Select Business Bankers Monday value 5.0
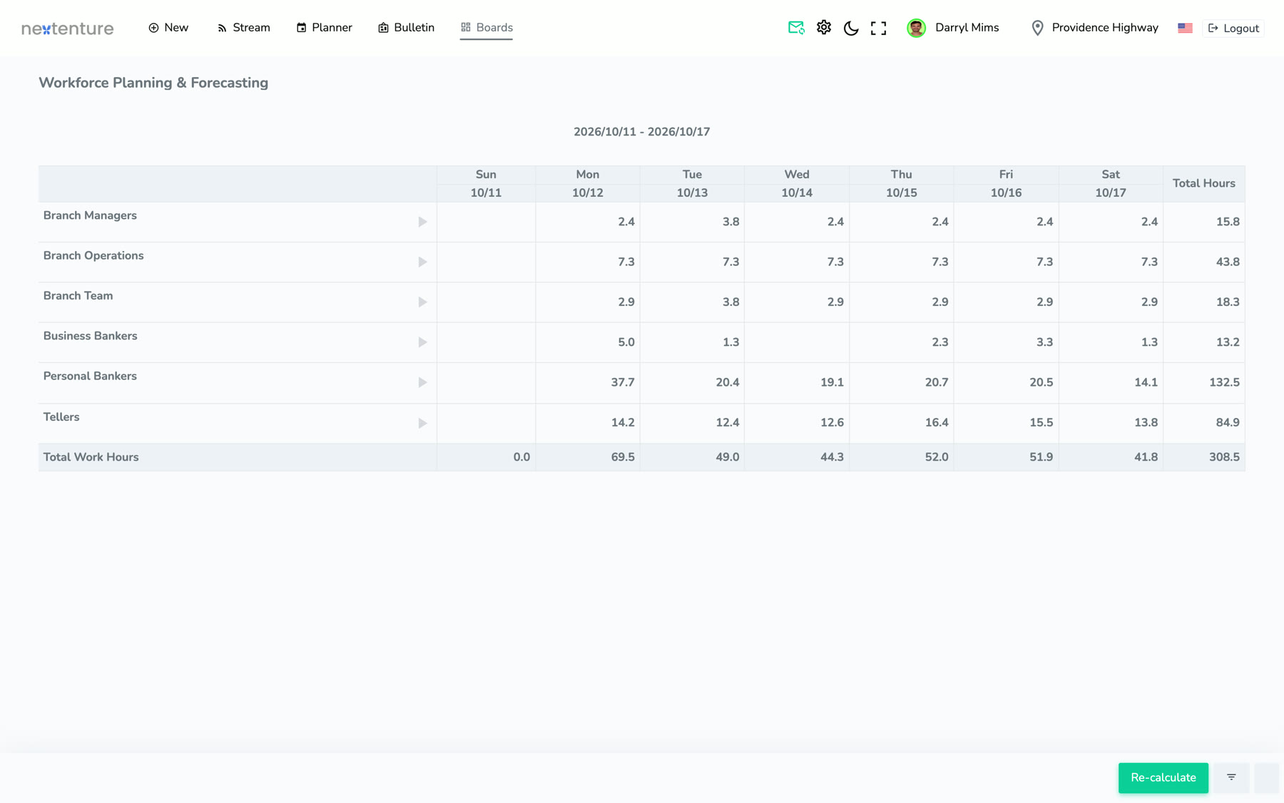The height and width of the screenshot is (803, 1284). (x=626, y=342)
